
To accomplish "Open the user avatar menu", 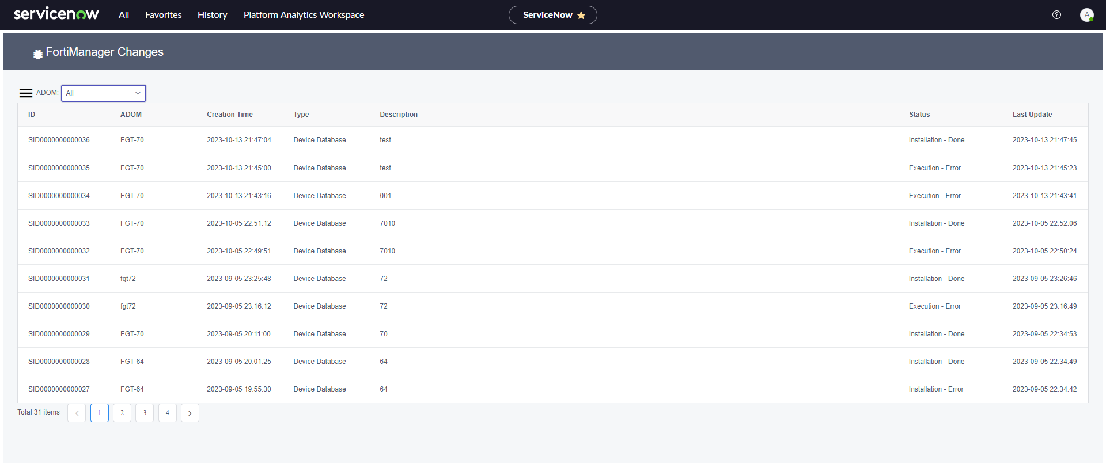I will pos(1087,15).
